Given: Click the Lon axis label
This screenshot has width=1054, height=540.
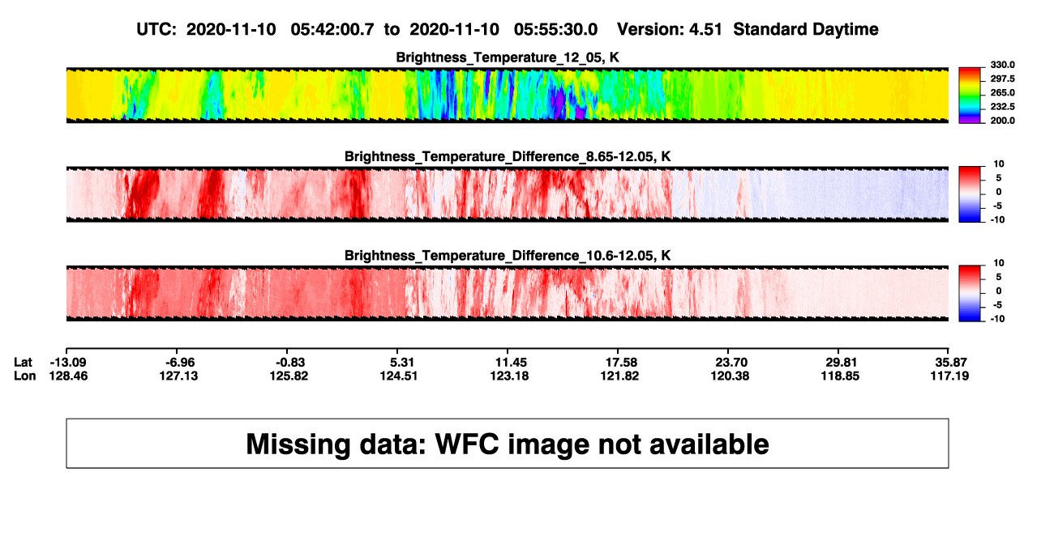Looking at the screenshot, I should [25, 376].
